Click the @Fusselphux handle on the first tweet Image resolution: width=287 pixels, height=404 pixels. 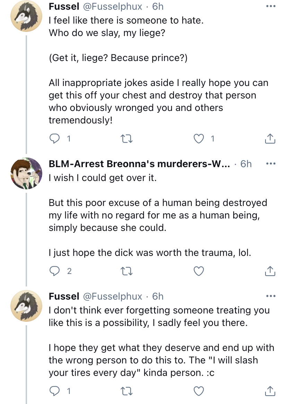(x=112, y=7)
